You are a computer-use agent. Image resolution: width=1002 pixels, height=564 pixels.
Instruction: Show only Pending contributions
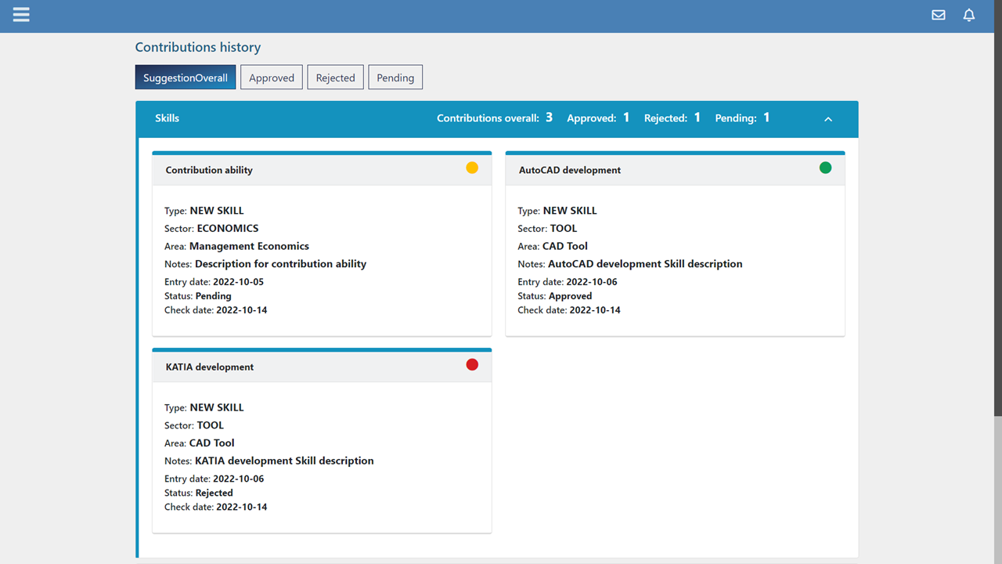pyautogui.click(x=395, y=78)
